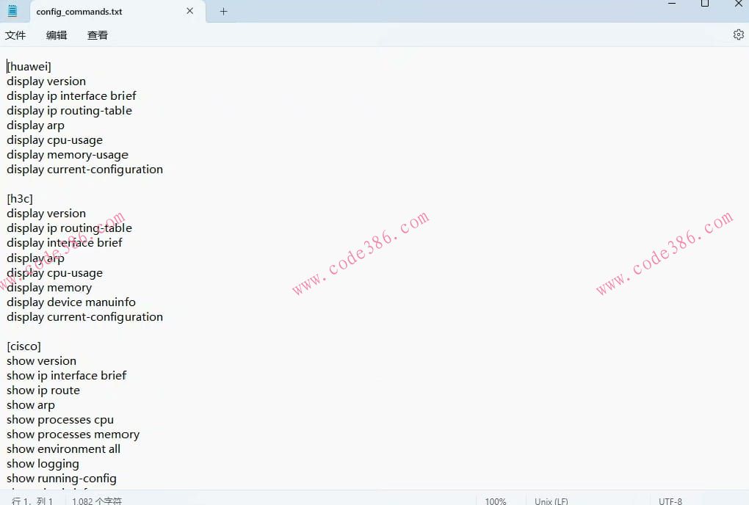Click the 'display ip interface brief' line

tap(72, 96)
